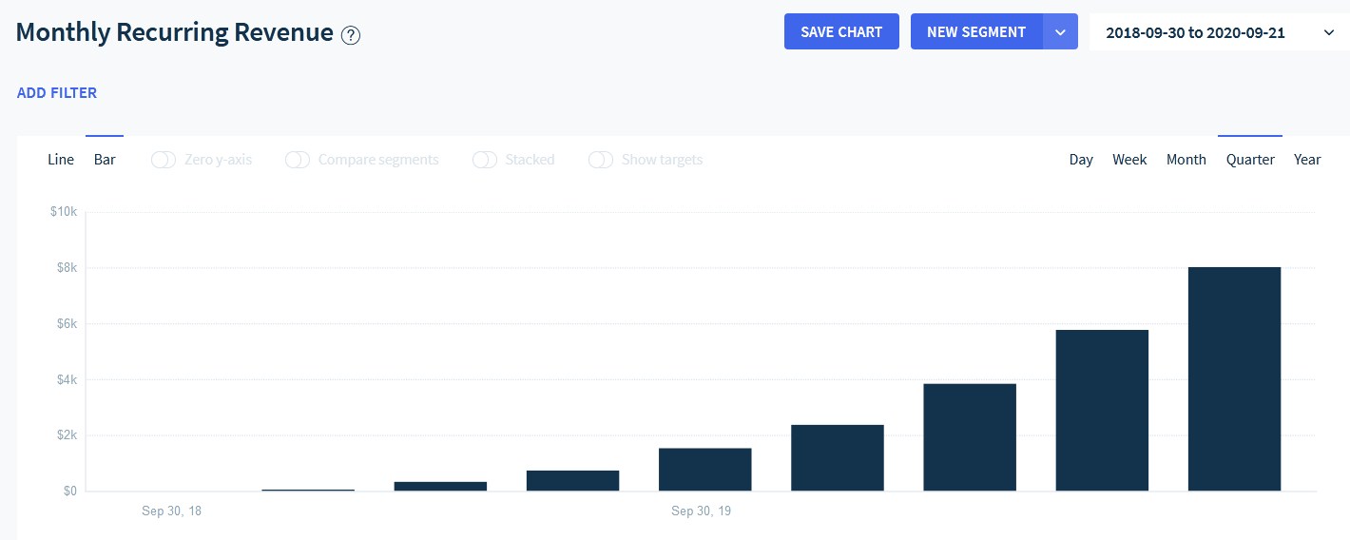Viewport: 1350px width, 540px height.
Task: Click the Monthly Recurring Revenue title
Action: pos(175,33)
